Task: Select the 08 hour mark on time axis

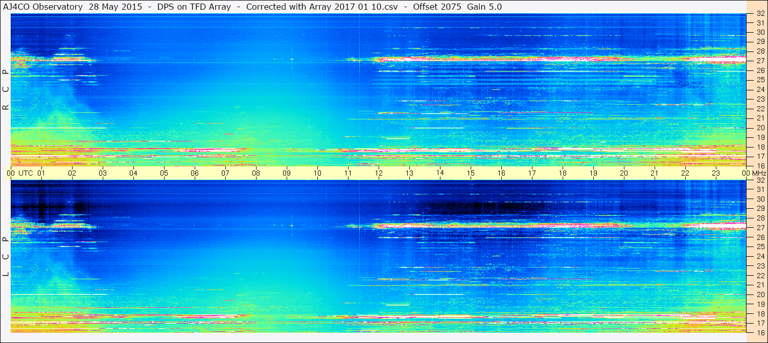Action: tap(256, 174)
